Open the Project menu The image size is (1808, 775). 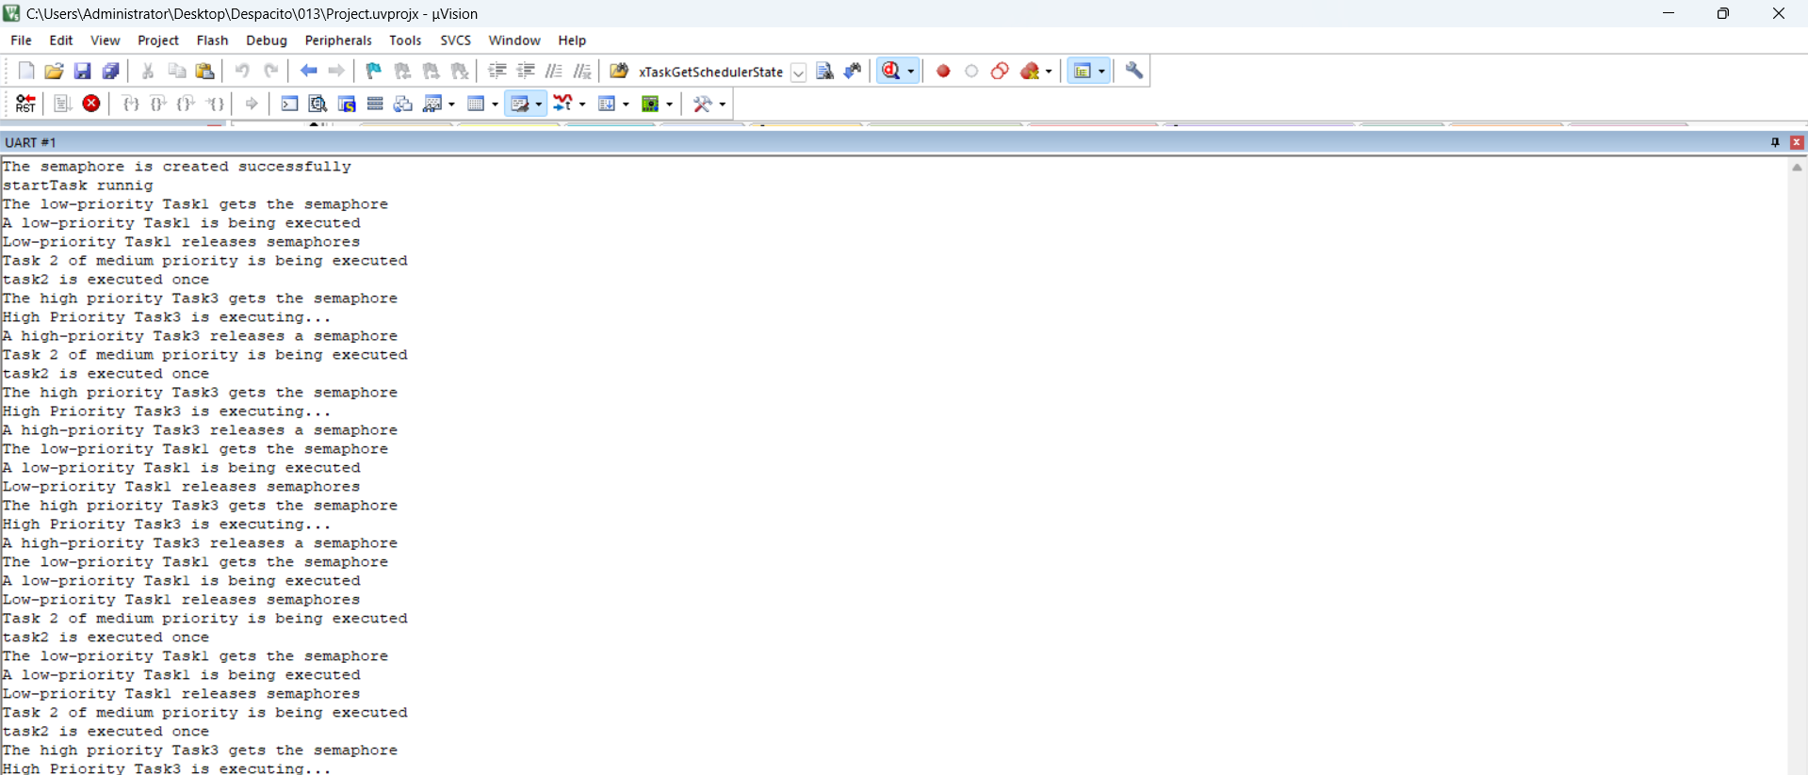tap(158, 40)
